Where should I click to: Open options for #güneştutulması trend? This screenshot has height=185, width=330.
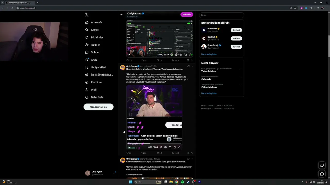pos(241,85)
